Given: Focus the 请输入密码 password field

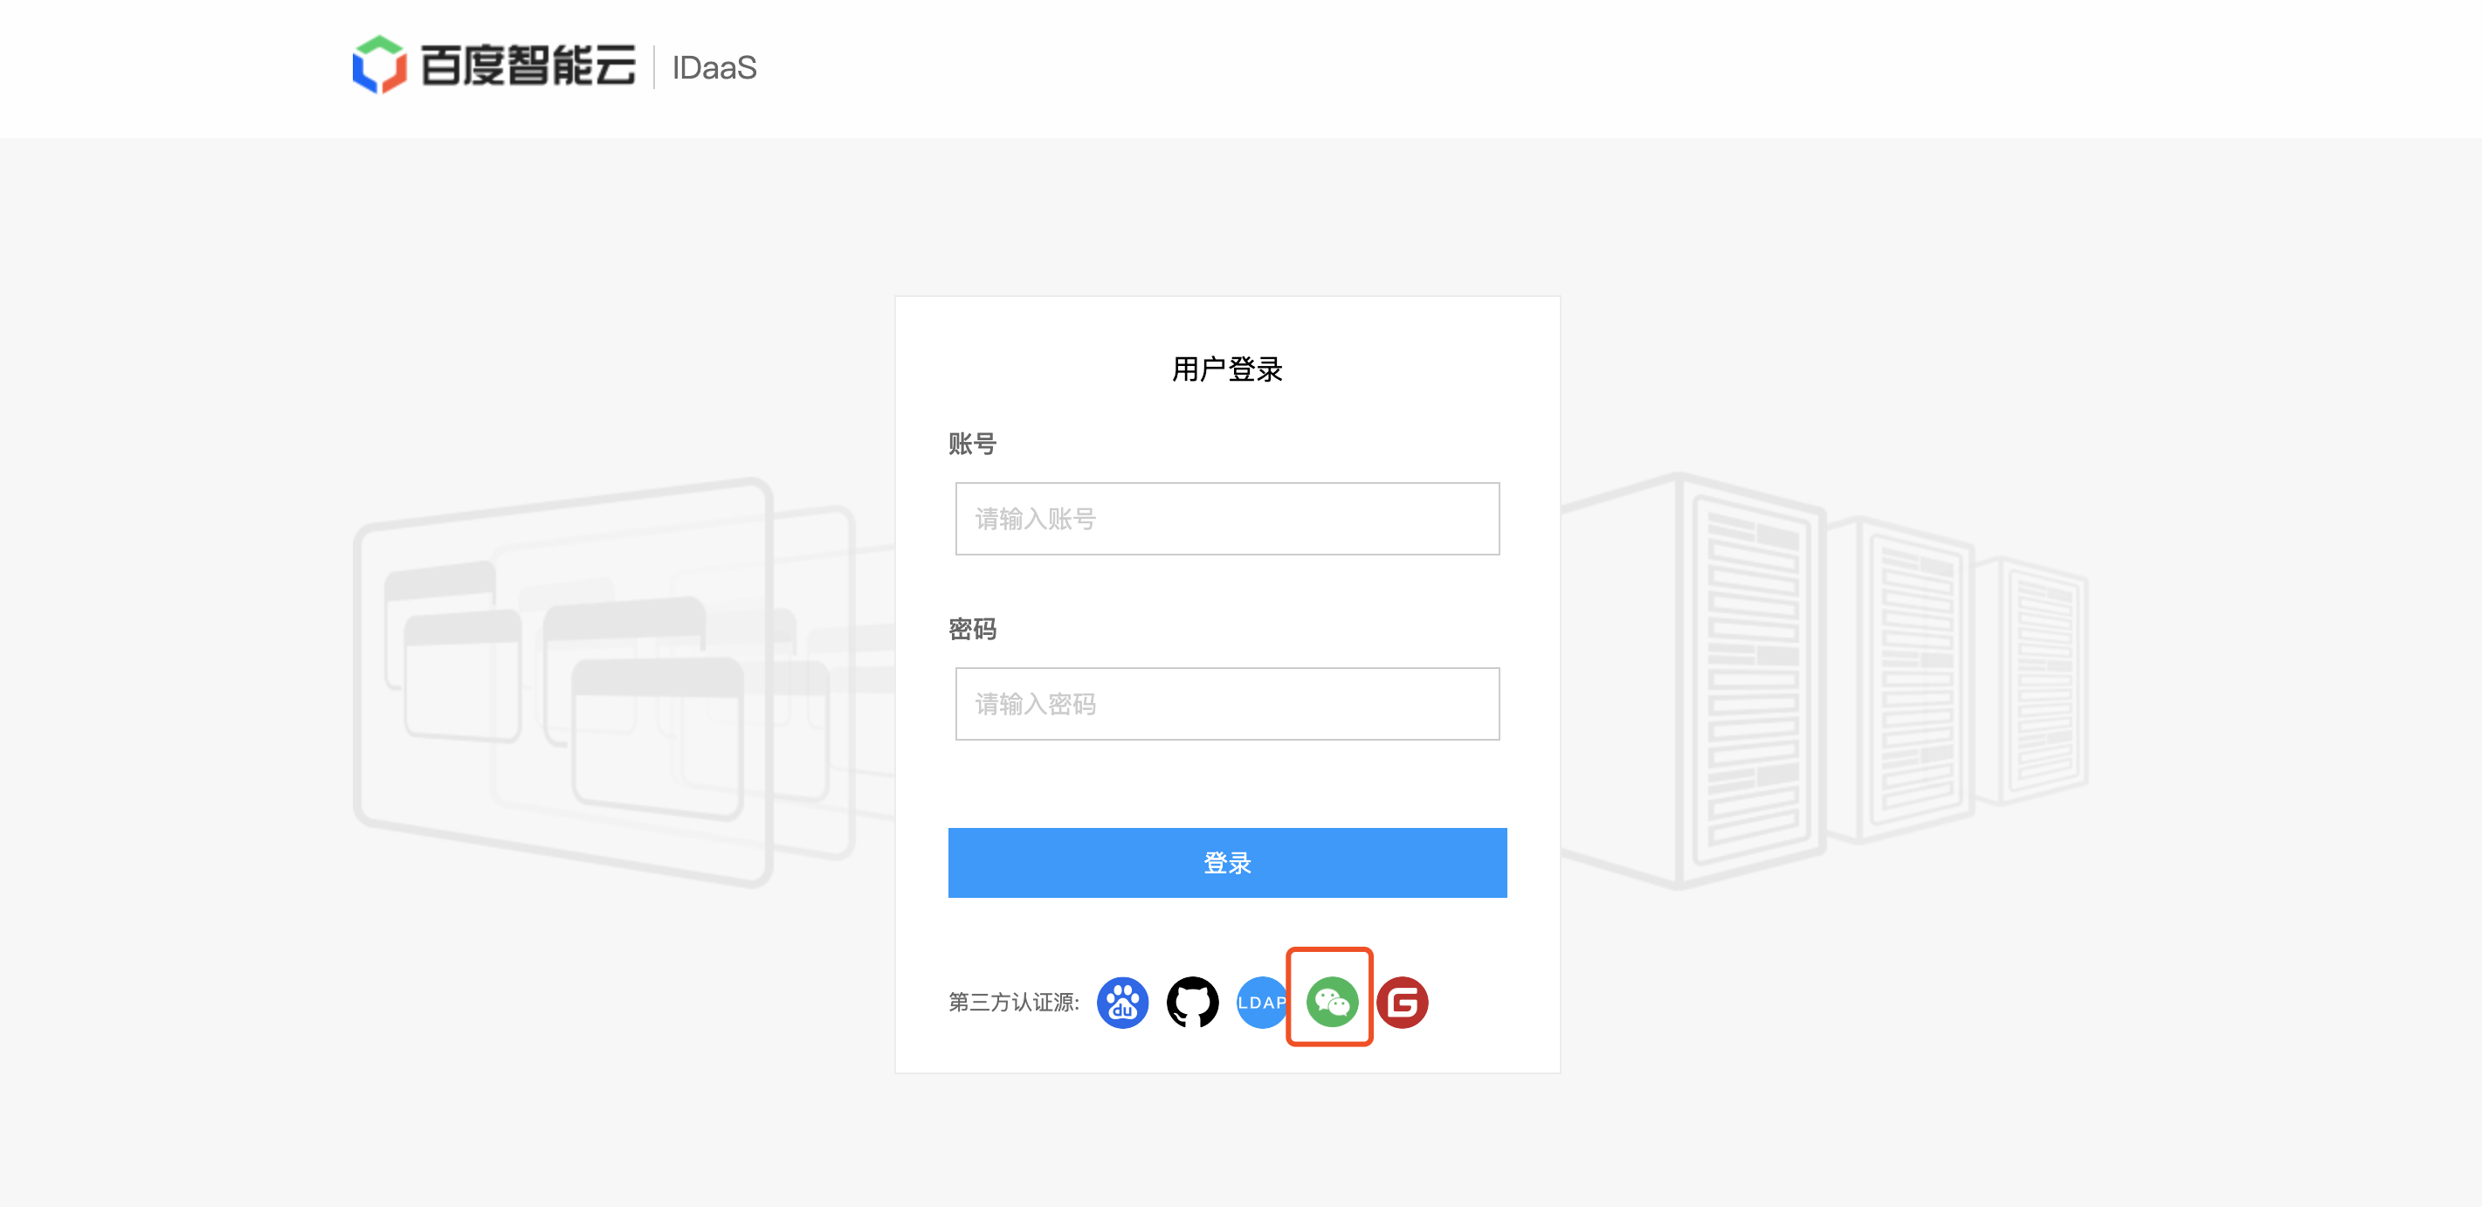Looking at the screenshot, I should point(1226,703).
